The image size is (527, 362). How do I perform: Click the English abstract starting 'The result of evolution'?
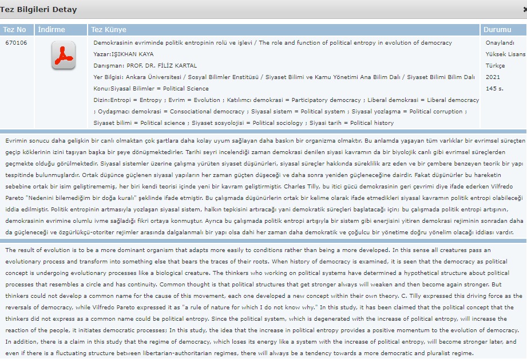click(x=264, y=301)
